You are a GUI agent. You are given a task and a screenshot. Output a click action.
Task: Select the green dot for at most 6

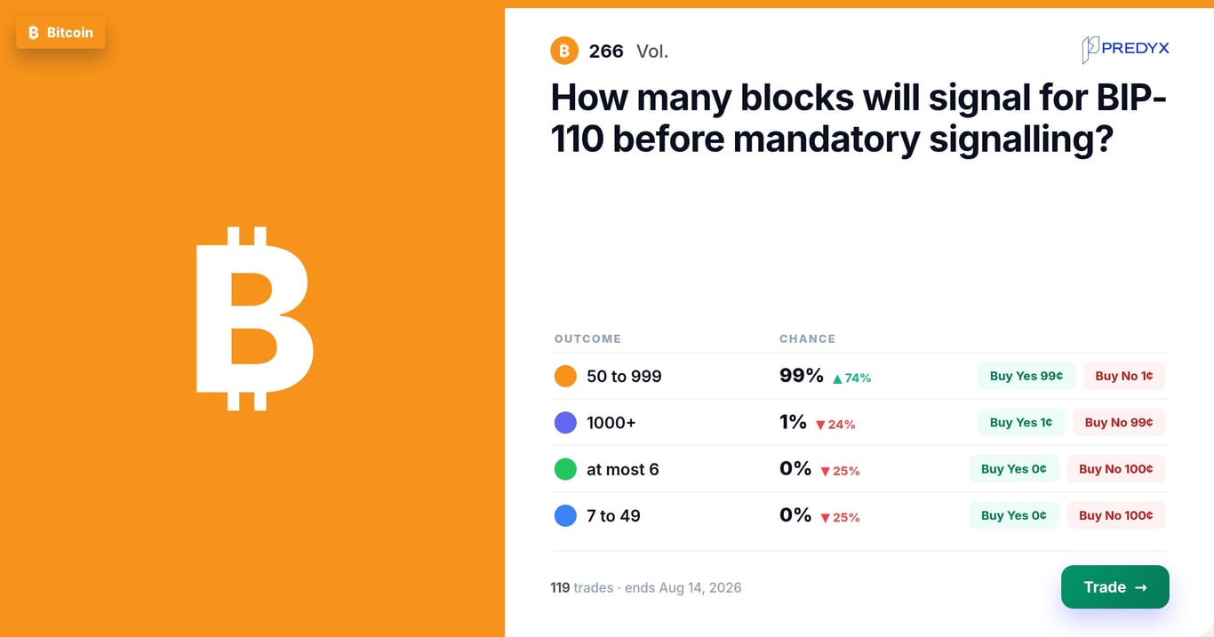[x=565, y=469]
